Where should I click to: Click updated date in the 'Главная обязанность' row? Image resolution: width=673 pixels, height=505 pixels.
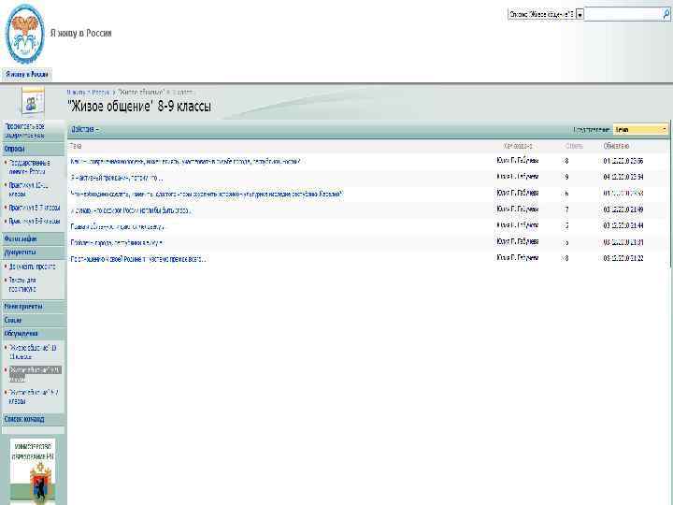pyautogui.click(x=623, y=225)
